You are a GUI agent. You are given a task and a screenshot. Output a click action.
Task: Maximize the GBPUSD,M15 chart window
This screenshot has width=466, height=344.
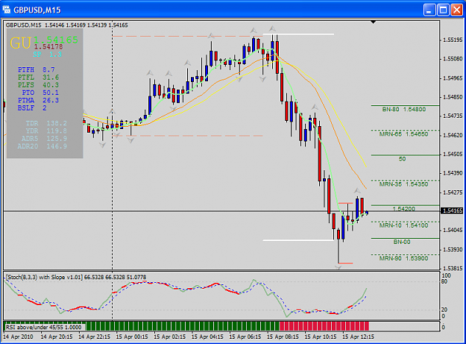[443, 10]
